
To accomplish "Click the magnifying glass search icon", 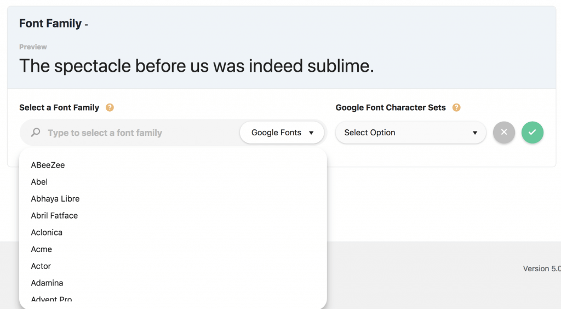I will point(36,133).
